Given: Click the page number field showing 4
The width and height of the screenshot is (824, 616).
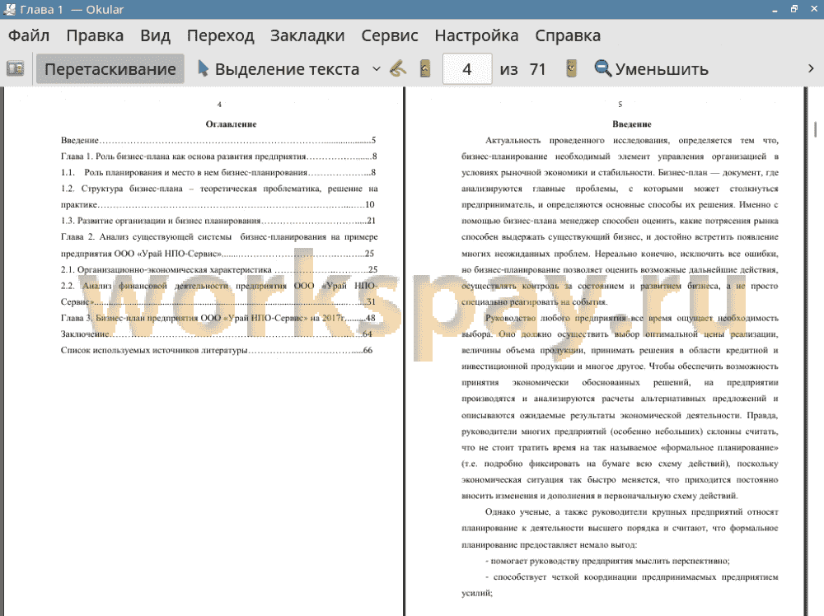Looking at the screenshot, I should point(467,69).
